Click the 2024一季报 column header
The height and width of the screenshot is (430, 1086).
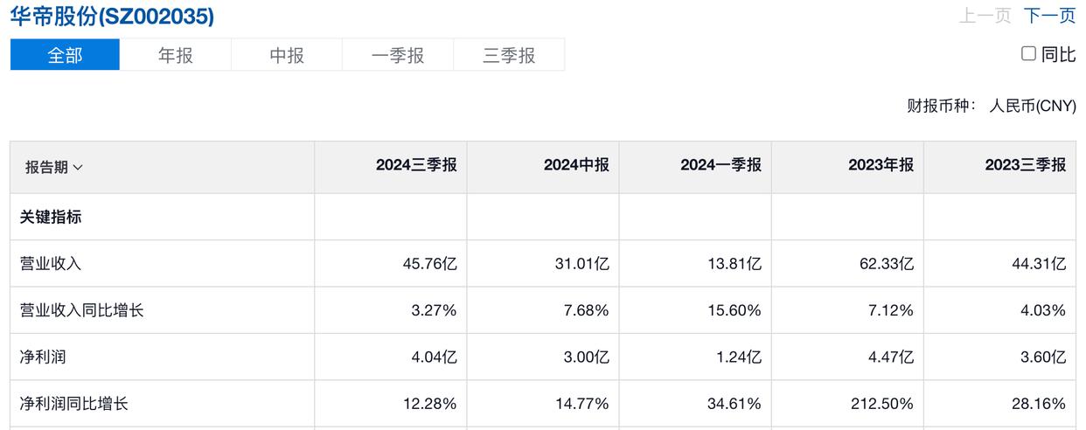point(721,165)
